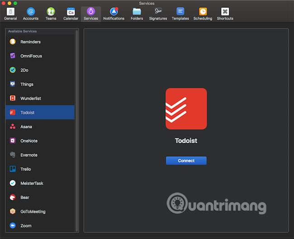Click the Bear service icon

click(x=13, y=197)
